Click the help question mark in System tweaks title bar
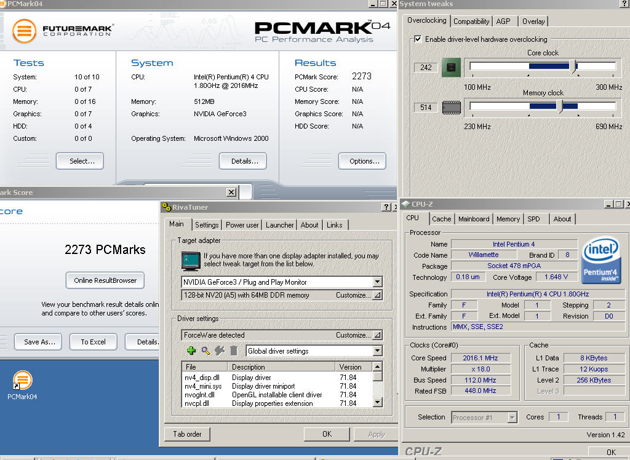The width and height of the screenshot is (630, 460). pos(625,4)
